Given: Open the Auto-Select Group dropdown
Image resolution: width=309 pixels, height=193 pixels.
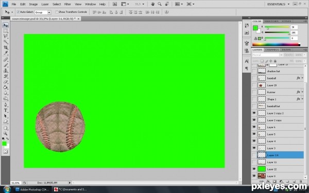Looking at the screenshot, I should [x=49, y=12].
